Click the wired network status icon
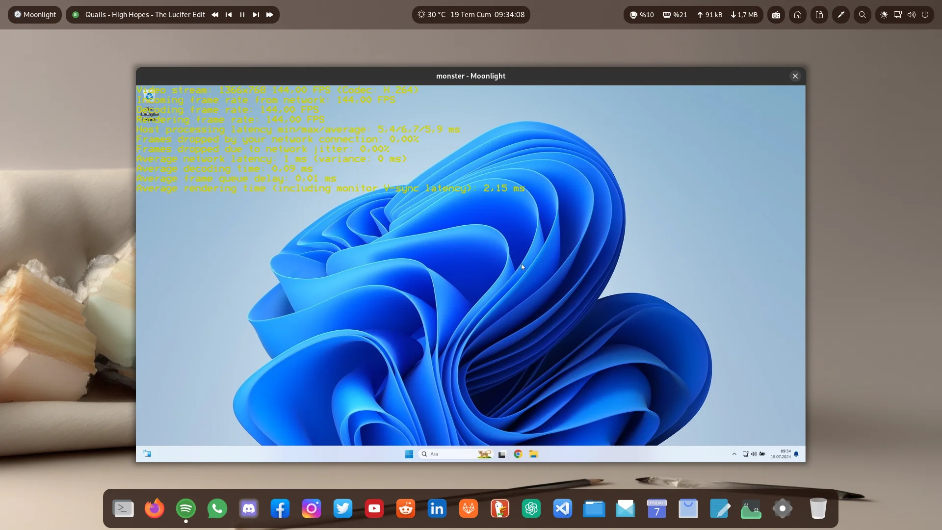 coord(898,15)
